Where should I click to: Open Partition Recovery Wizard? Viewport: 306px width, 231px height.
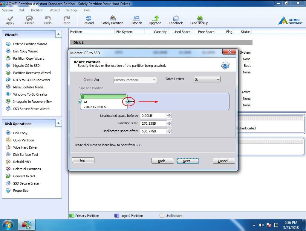click(32, 73)
